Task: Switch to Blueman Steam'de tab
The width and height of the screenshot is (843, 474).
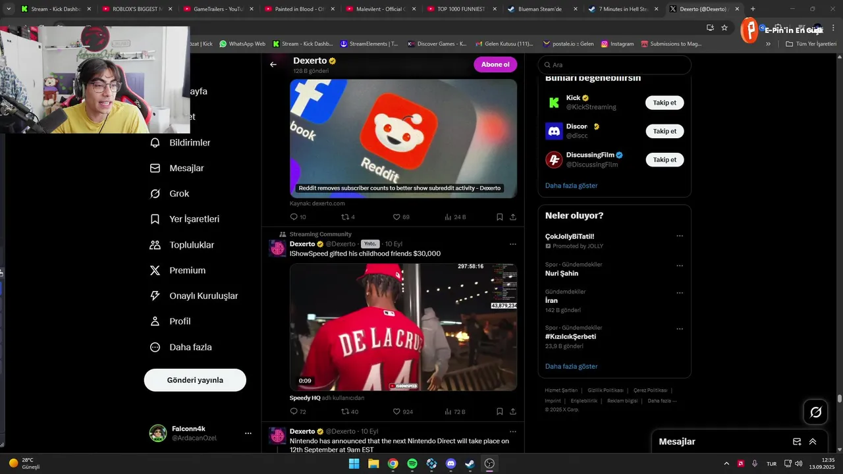Action: [x=541, y=9]
